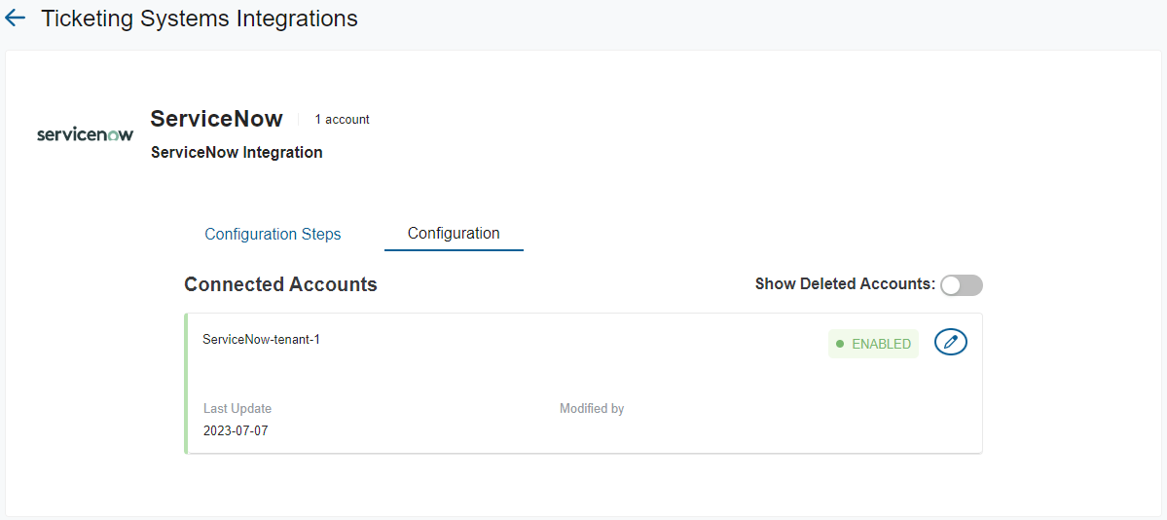Click the green dot in ENABLED badge
The height and width of the screenshot is (520, 1167).
click(840, 344)
